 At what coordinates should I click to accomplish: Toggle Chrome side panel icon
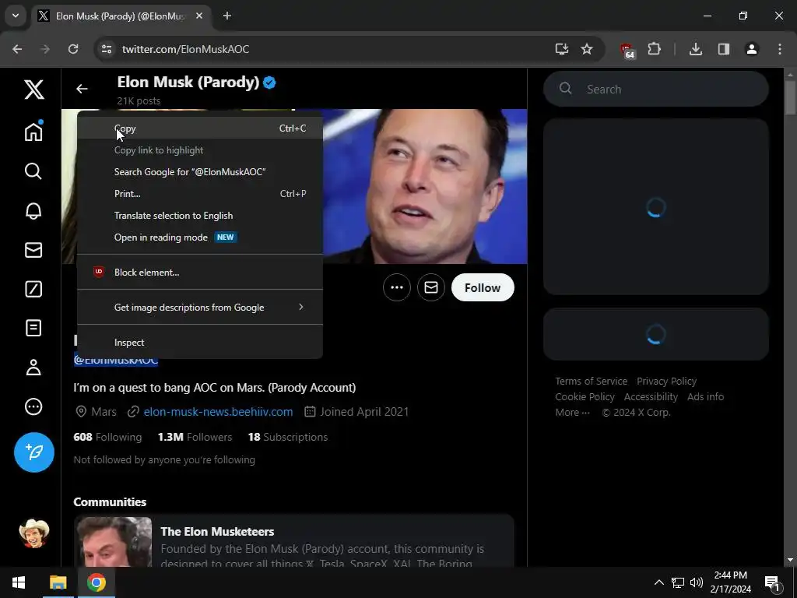[x=723, y=49]
